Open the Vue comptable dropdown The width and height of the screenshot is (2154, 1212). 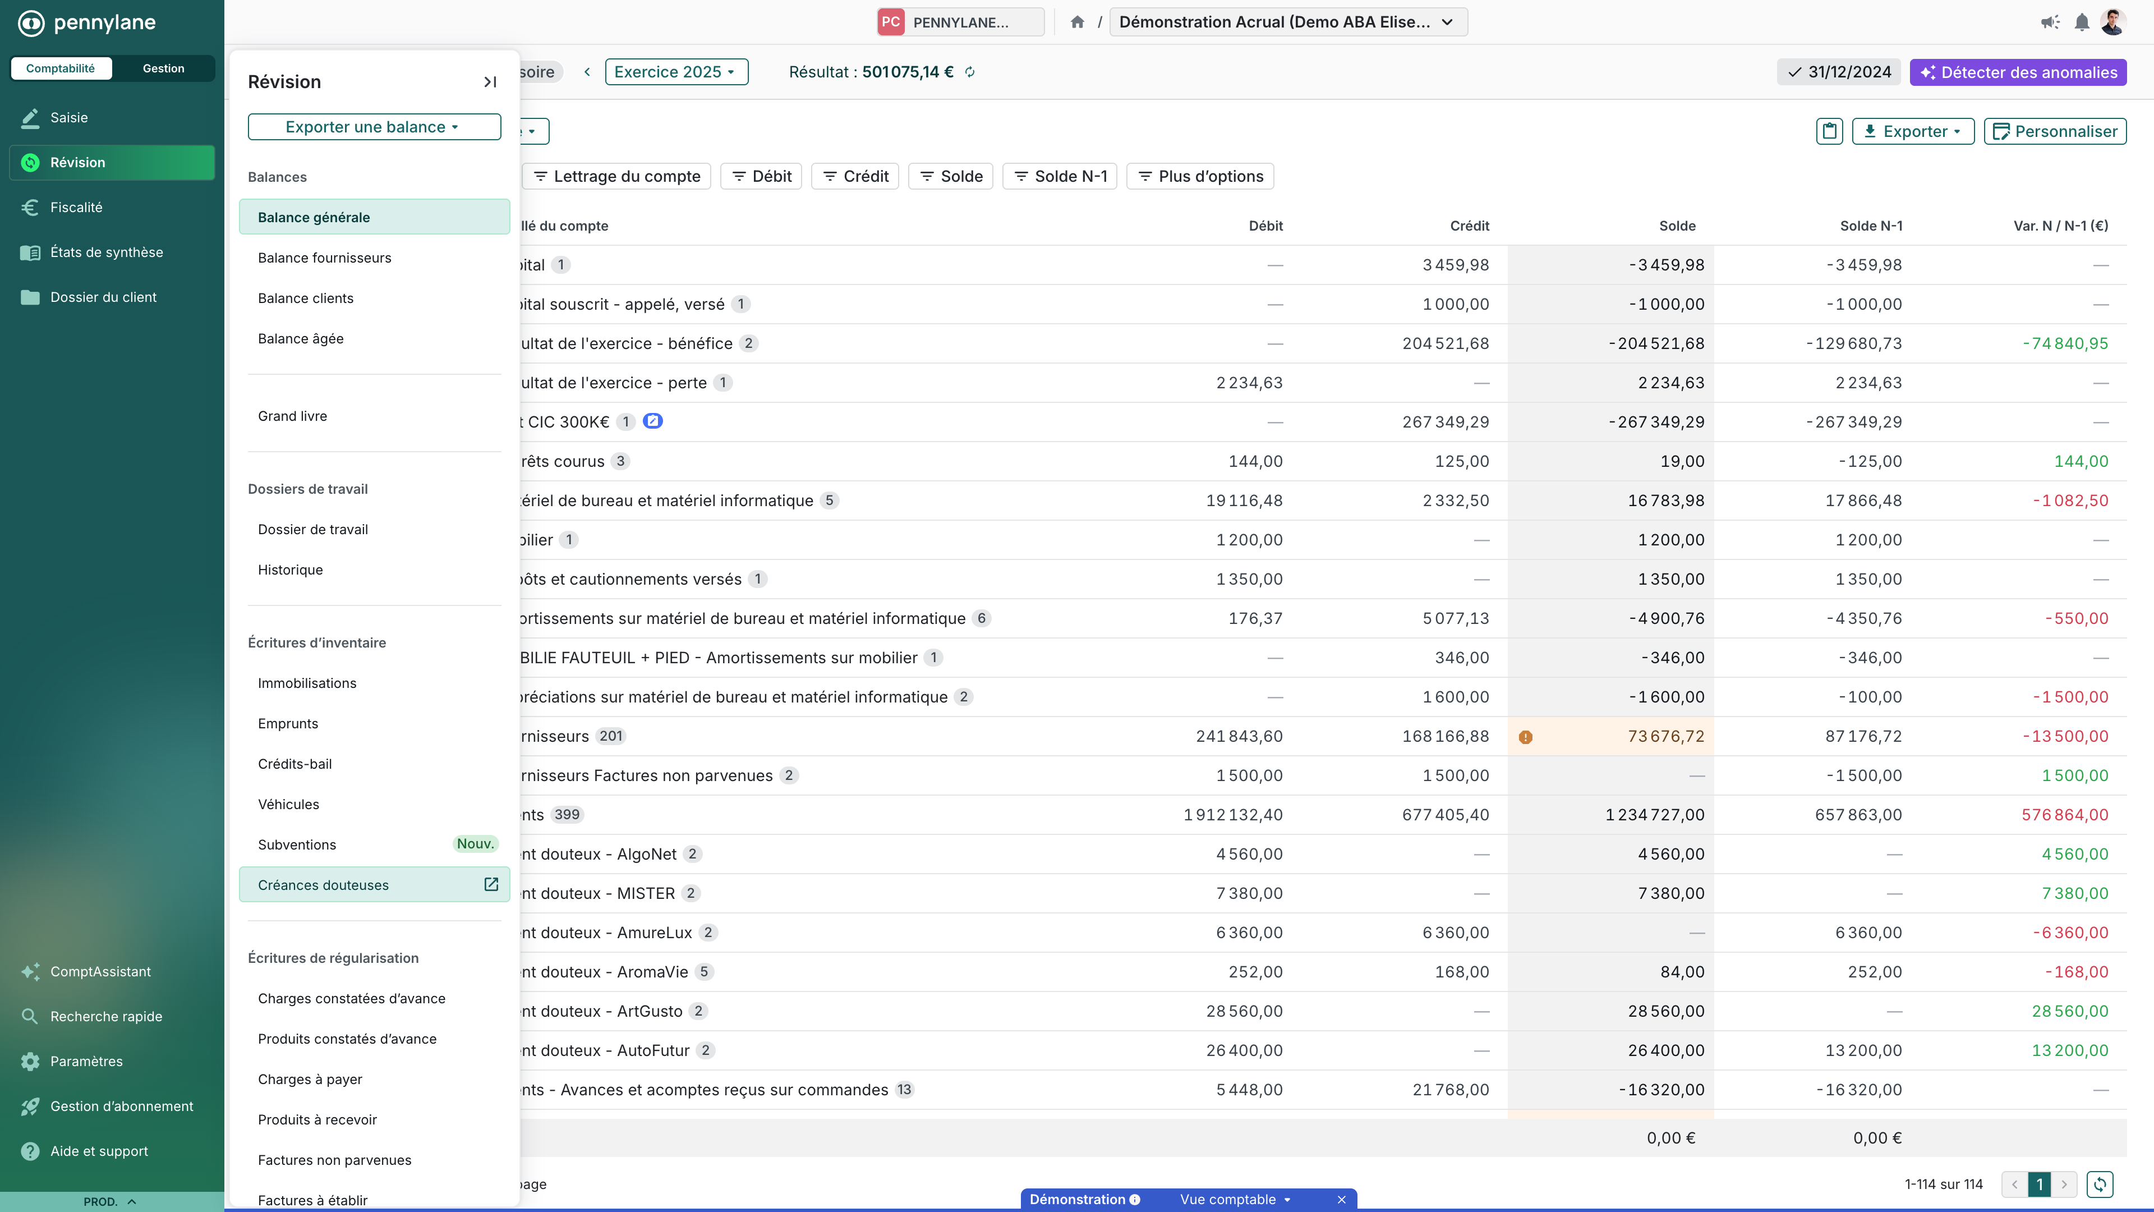point(1234,1200)
